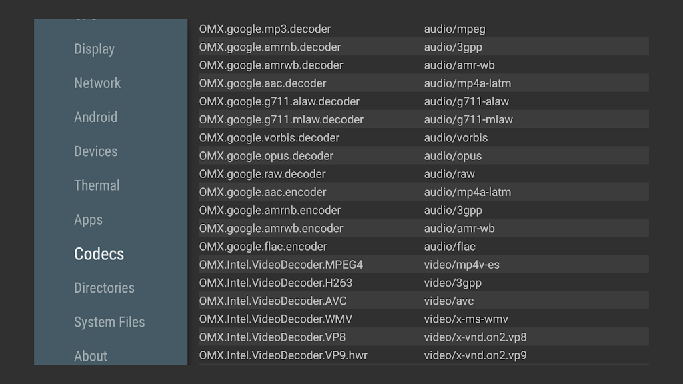Select Network in the sidebar
683x384 pixels.
pos(97,83)
